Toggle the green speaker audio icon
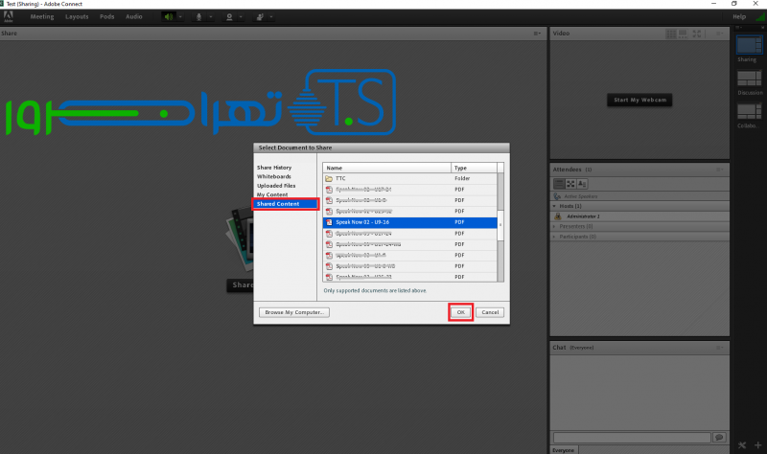The height and width of the screenshot is (454, 767). pos(168,16)
